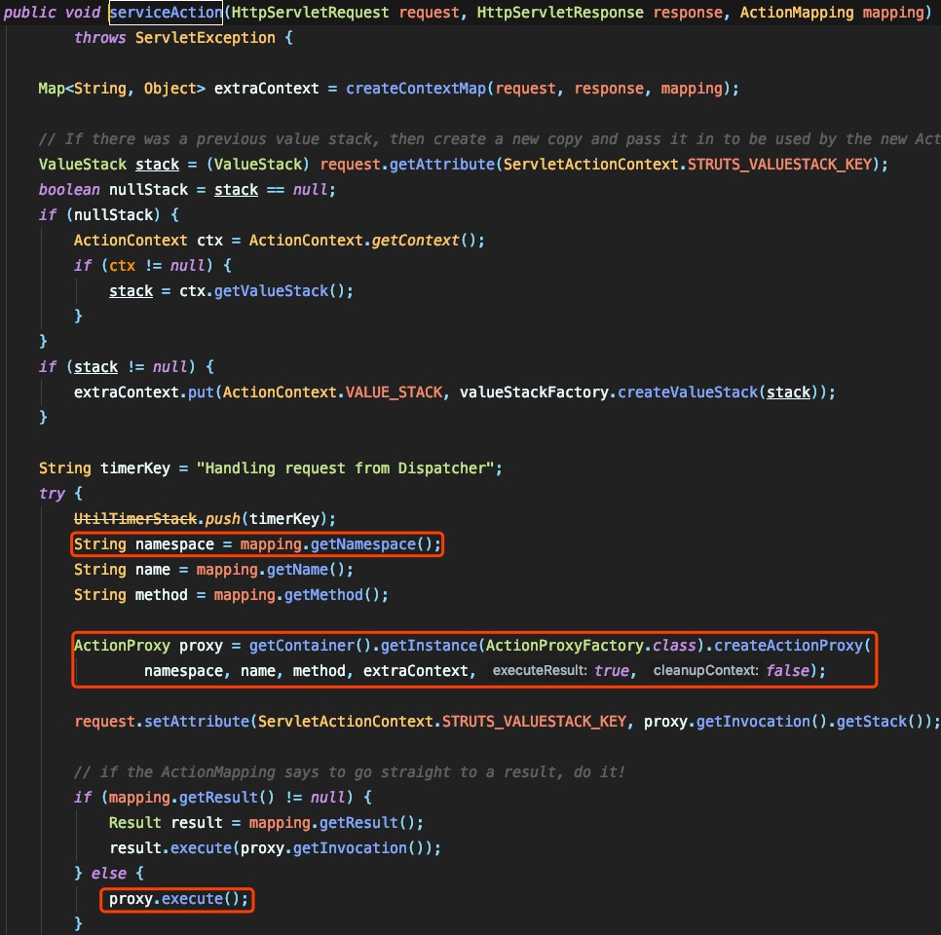Click the highlighted proxy.execute() call
941x935 pixels.
[x=175, y=898]
